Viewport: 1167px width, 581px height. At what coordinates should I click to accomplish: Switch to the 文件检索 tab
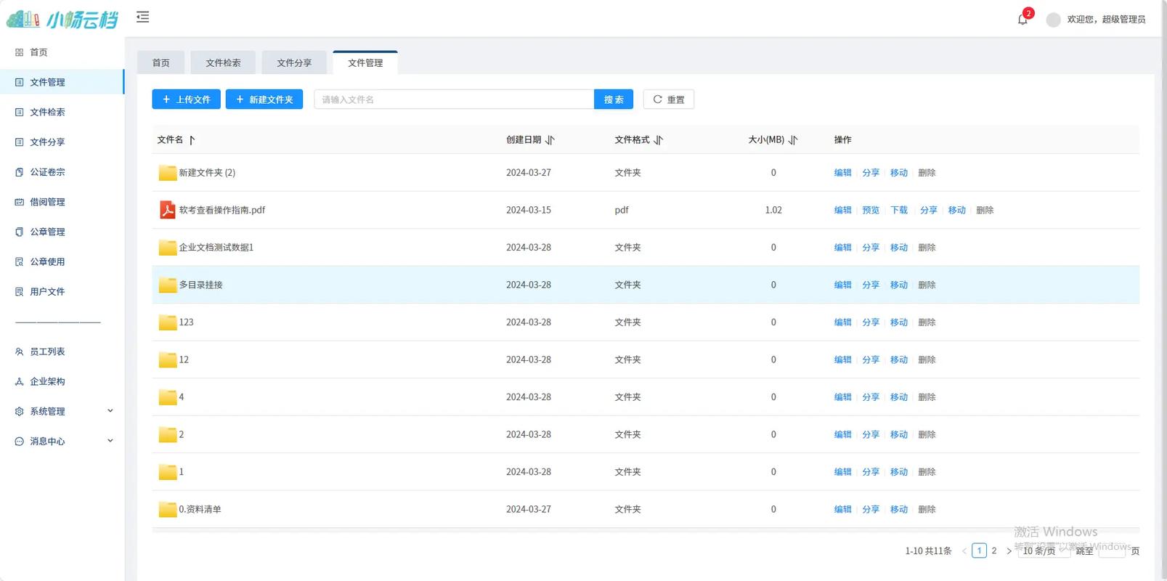(x=223, y=63)
